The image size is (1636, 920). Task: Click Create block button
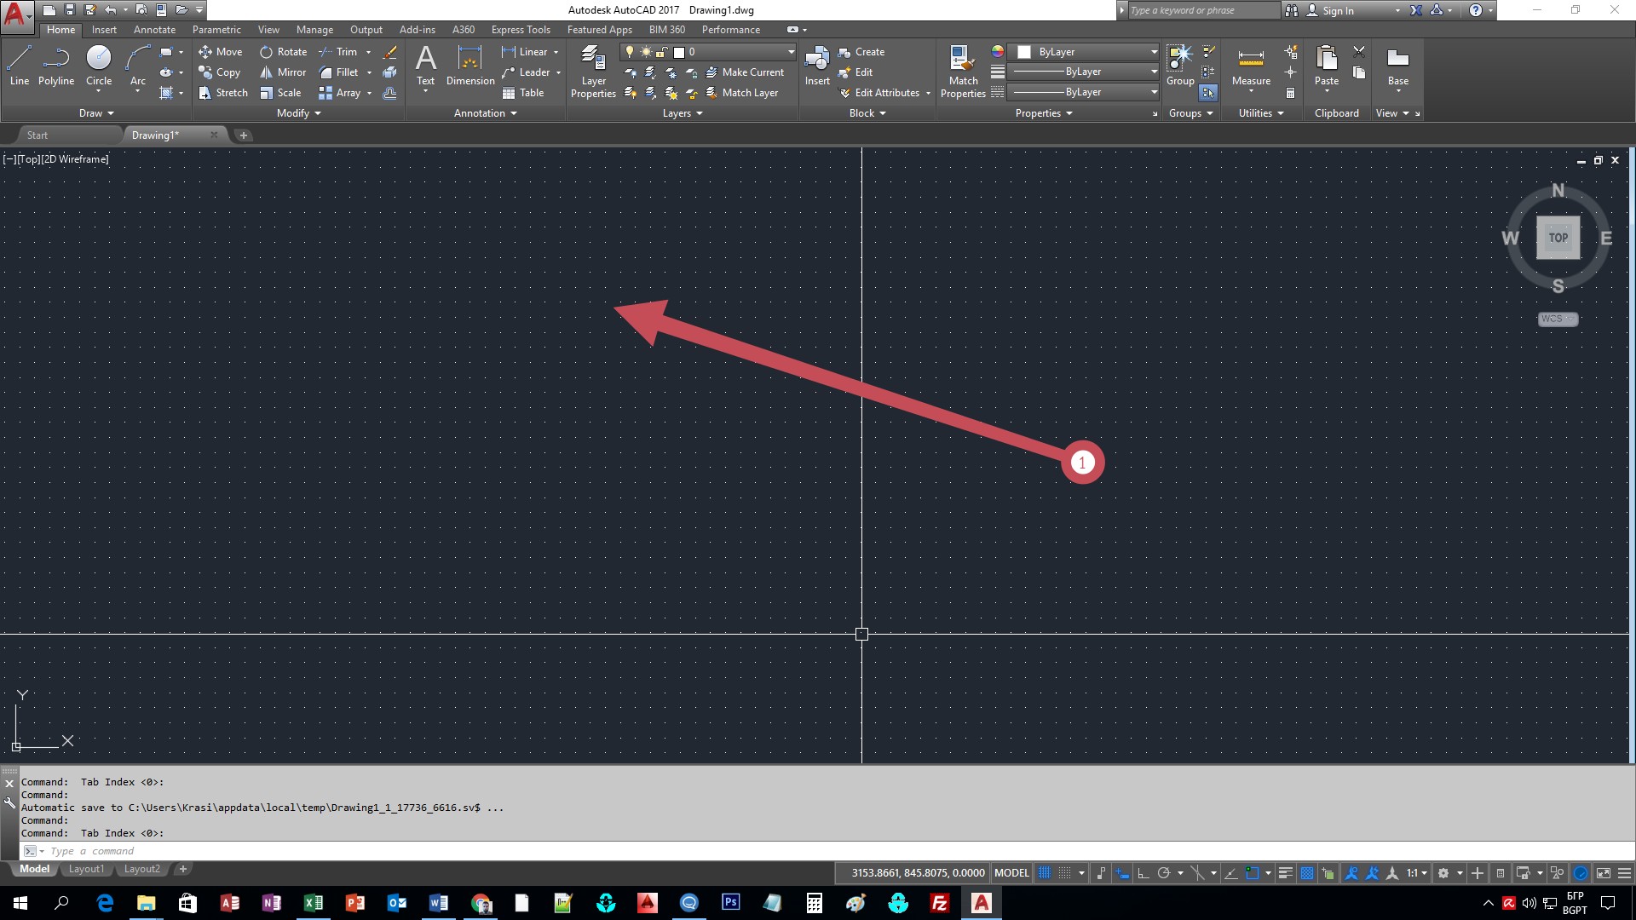click(861, 52)
